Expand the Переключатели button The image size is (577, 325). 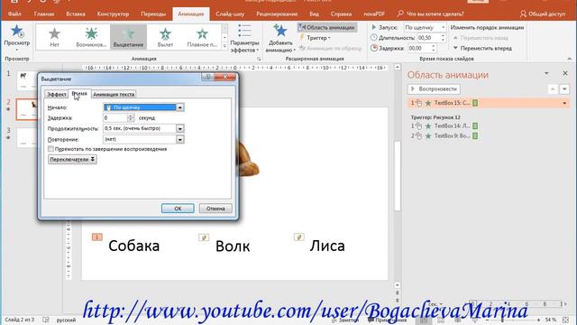coord(72,159)
